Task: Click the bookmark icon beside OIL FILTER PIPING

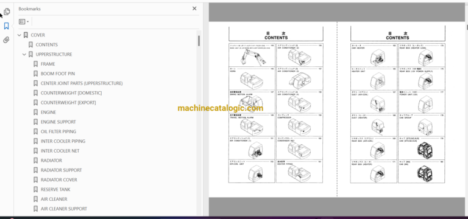Action: tap(35, 131)
